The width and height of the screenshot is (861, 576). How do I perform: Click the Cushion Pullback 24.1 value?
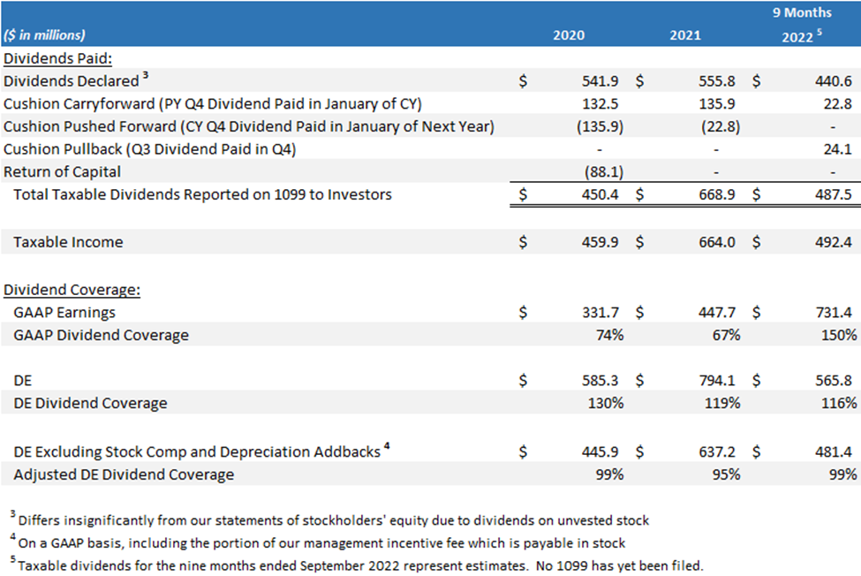pyautogui.click(x=838, y=148)
